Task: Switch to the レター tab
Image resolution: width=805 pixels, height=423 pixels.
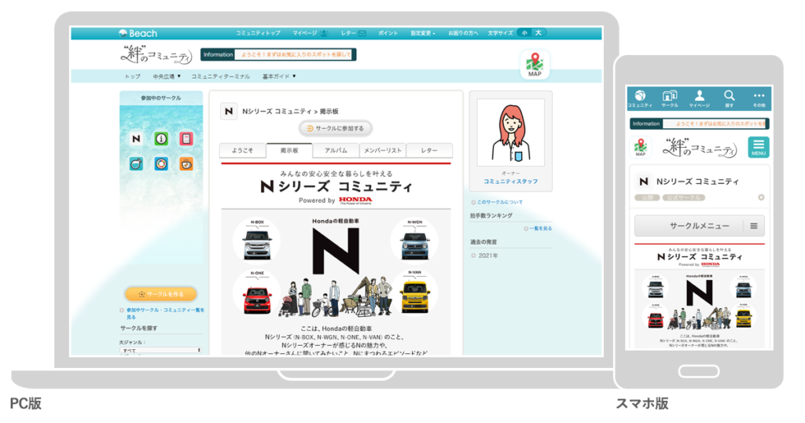Action: [x=429, y=150]
